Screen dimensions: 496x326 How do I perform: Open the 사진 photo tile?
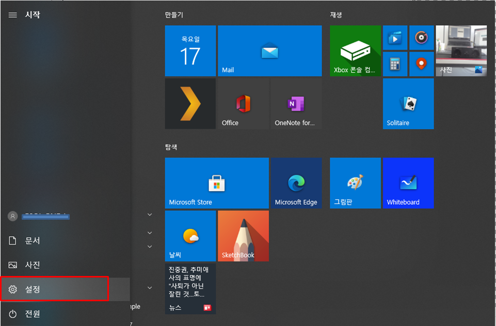pos(461,51)
